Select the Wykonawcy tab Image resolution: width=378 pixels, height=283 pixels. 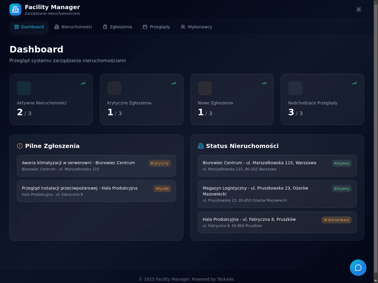(197, 27)
